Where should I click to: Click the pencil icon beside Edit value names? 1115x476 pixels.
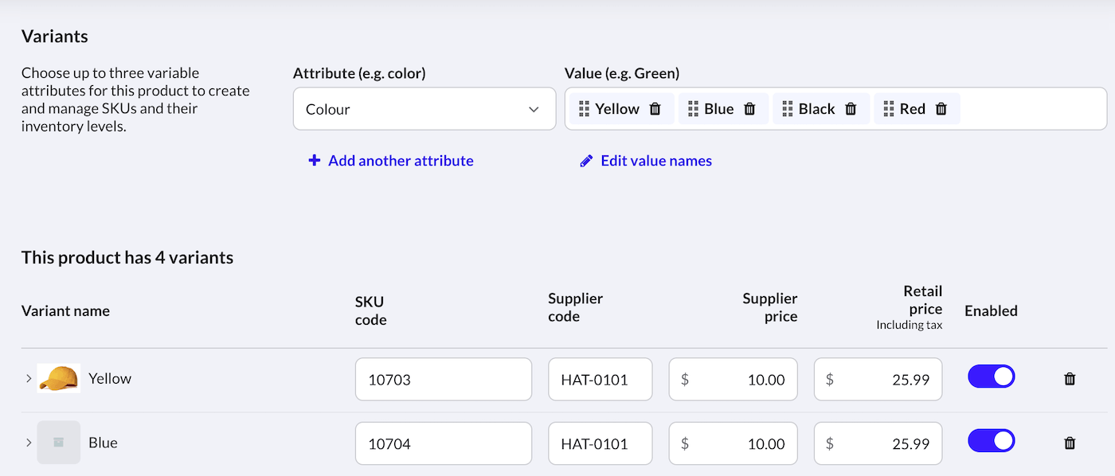[x=586, y=161]
